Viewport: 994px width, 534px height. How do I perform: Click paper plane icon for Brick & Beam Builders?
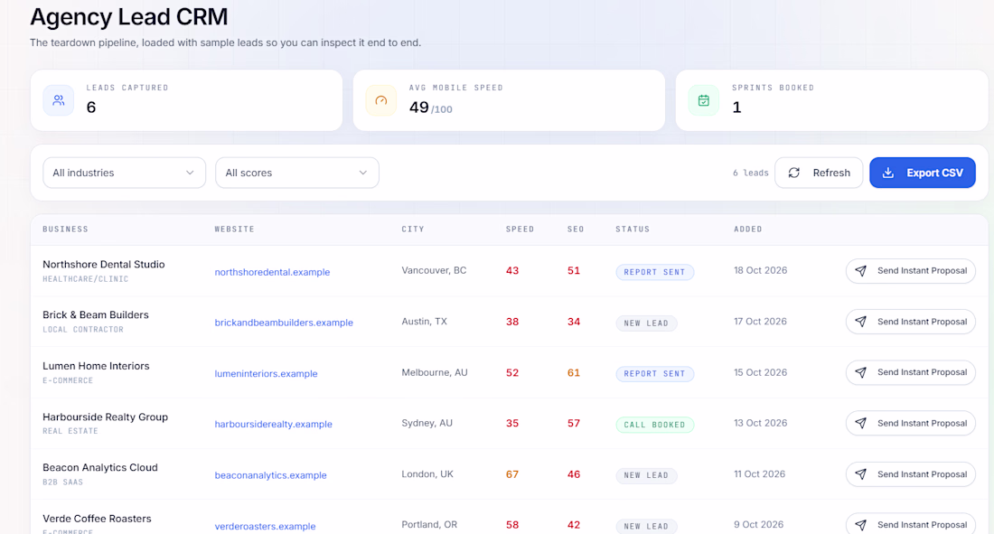click(860, 322)
